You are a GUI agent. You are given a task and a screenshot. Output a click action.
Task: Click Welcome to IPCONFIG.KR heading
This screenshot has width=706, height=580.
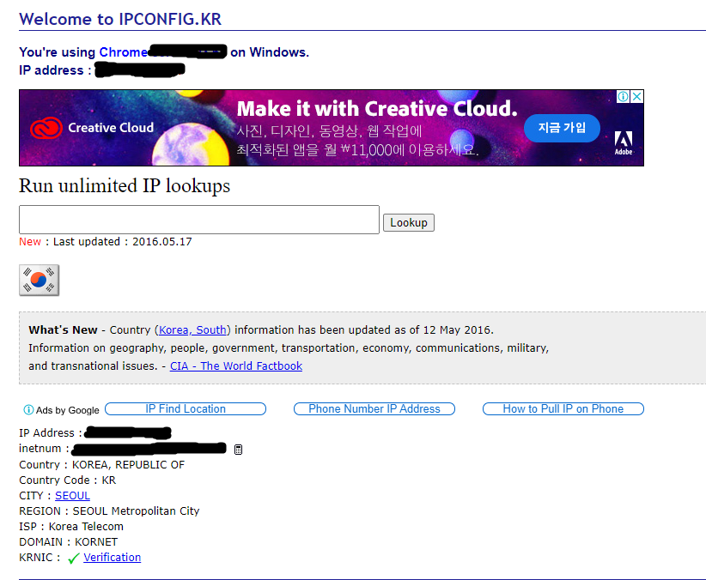[120, 20]
